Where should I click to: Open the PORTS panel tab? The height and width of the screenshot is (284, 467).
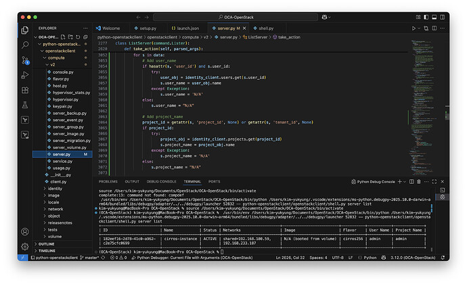(214, 182)
